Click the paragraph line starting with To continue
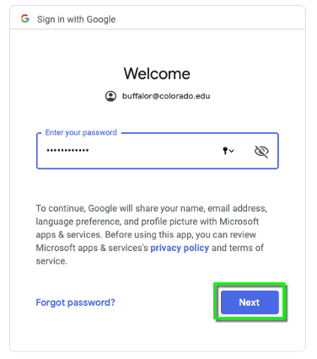The image size is (317, 359). coord(152,208)
